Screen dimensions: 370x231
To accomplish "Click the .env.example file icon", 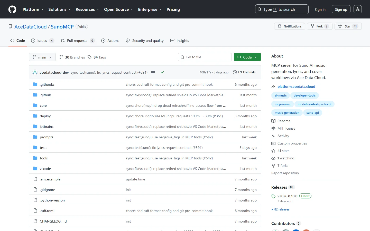I will 35,179.
